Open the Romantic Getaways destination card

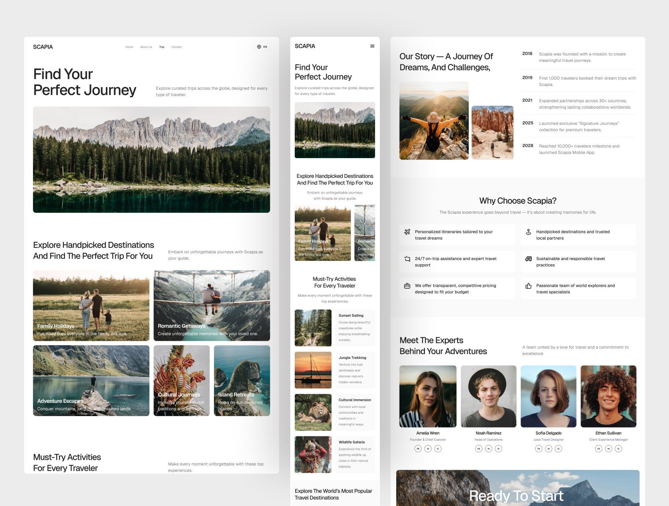pos(212,305)
